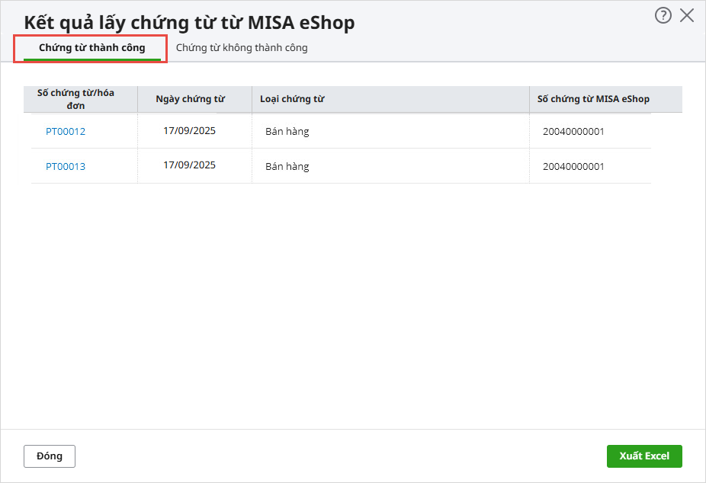
Task: Sort by Số chứng từ/hóa đơn column header
Action: click(x=76, y=99)
